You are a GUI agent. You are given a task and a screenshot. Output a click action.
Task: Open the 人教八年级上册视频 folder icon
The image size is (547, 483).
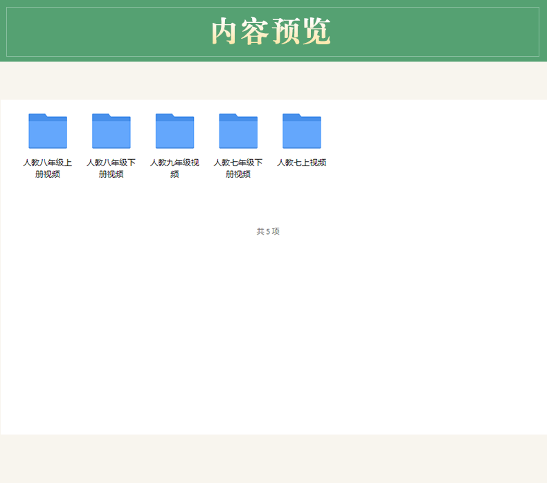[x=48, y=131]
